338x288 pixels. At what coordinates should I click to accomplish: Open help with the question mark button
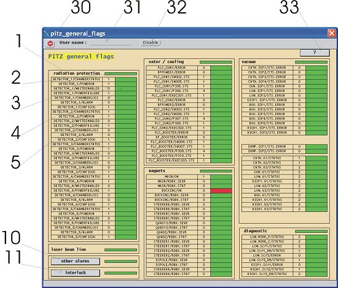(x=315, y=52)
